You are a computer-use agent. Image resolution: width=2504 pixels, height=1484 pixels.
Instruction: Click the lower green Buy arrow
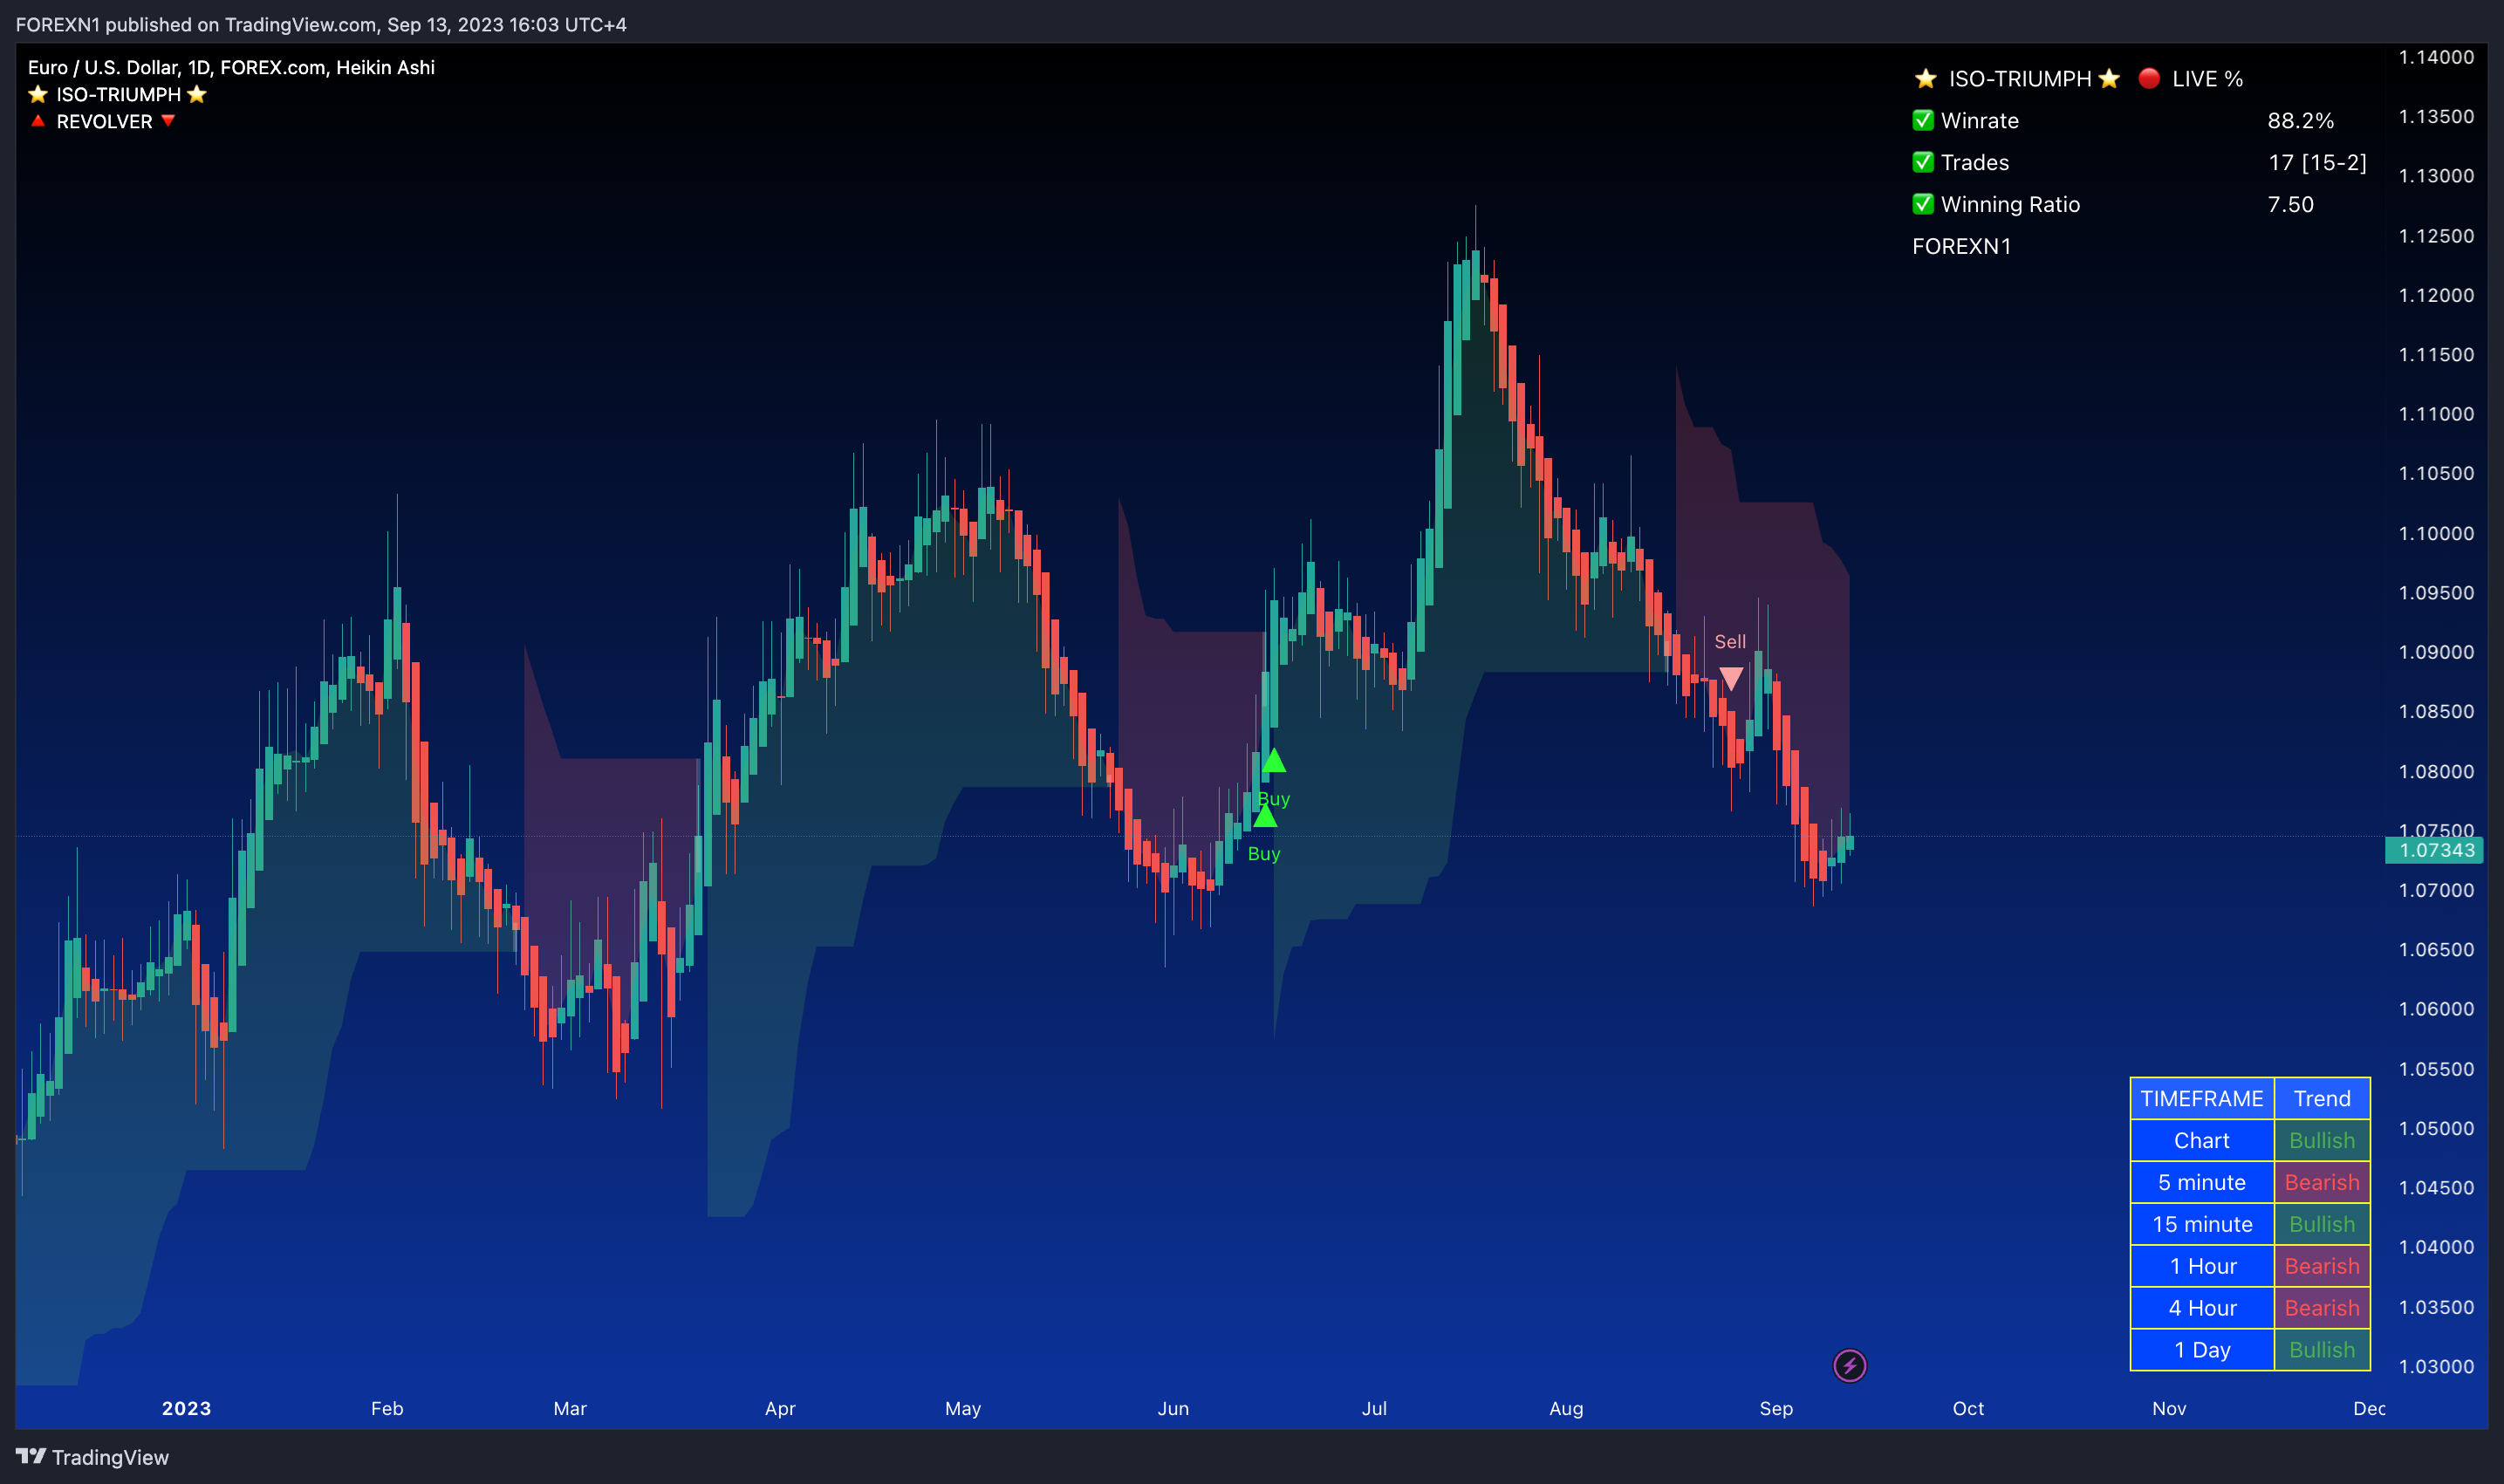point(1265,816)
